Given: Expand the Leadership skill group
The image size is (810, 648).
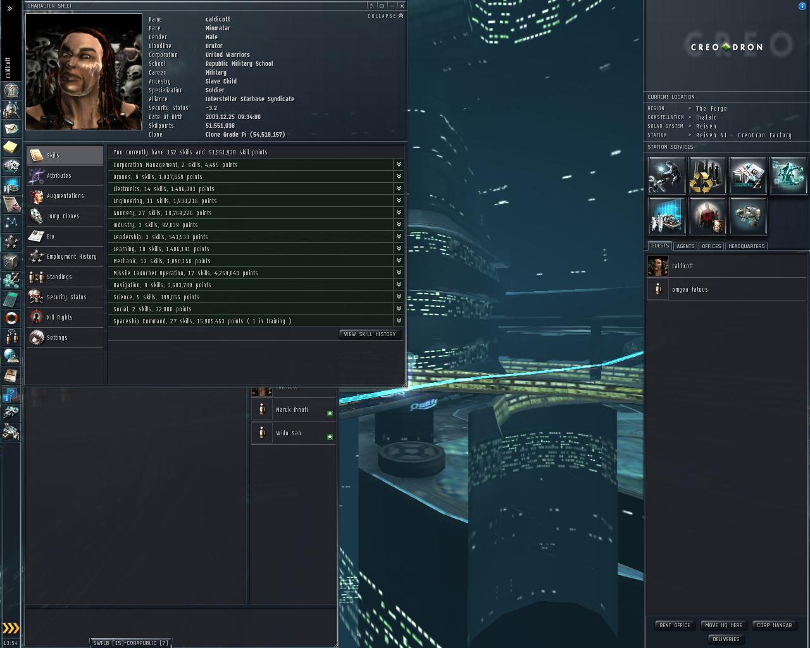Looking at the screenshot, I should point(399,237).
